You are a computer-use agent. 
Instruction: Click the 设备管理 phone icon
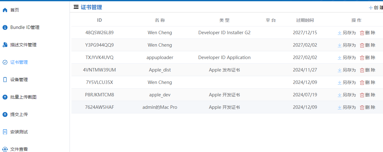click(x=5, y=80)
